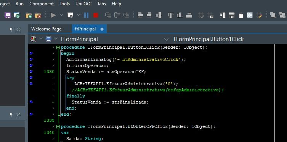Center selected components horizontally
287x142 pixels.
click(x=159, y=15)
